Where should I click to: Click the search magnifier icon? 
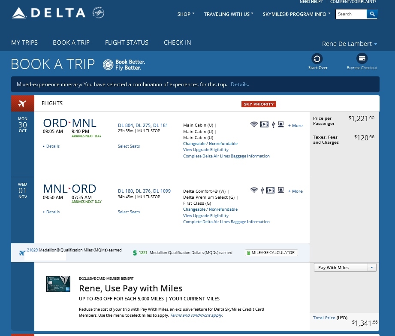coord(372,14)
